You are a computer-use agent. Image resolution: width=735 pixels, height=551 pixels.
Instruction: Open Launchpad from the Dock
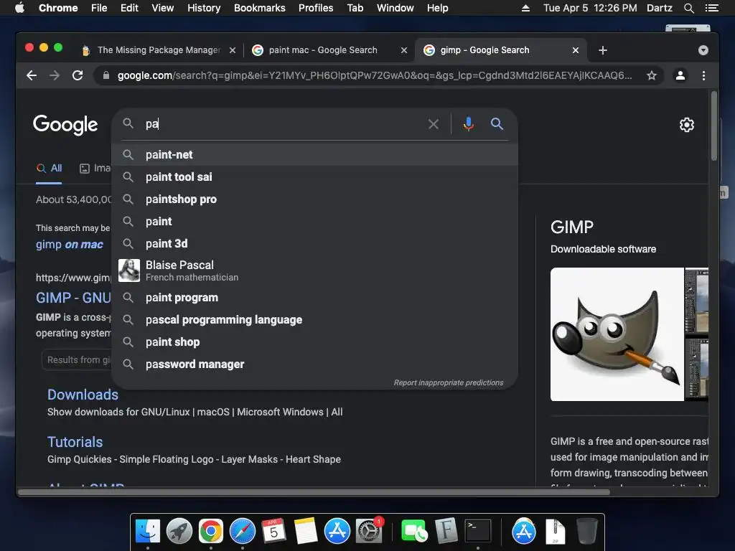point(179,531)
